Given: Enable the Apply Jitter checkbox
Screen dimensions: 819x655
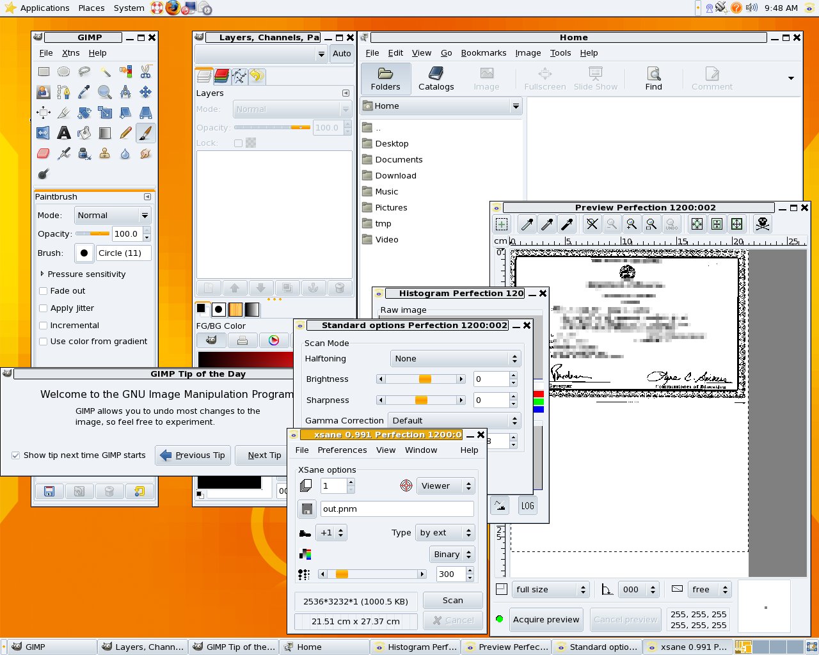Looking at the screenshot, I should point(43,308).
